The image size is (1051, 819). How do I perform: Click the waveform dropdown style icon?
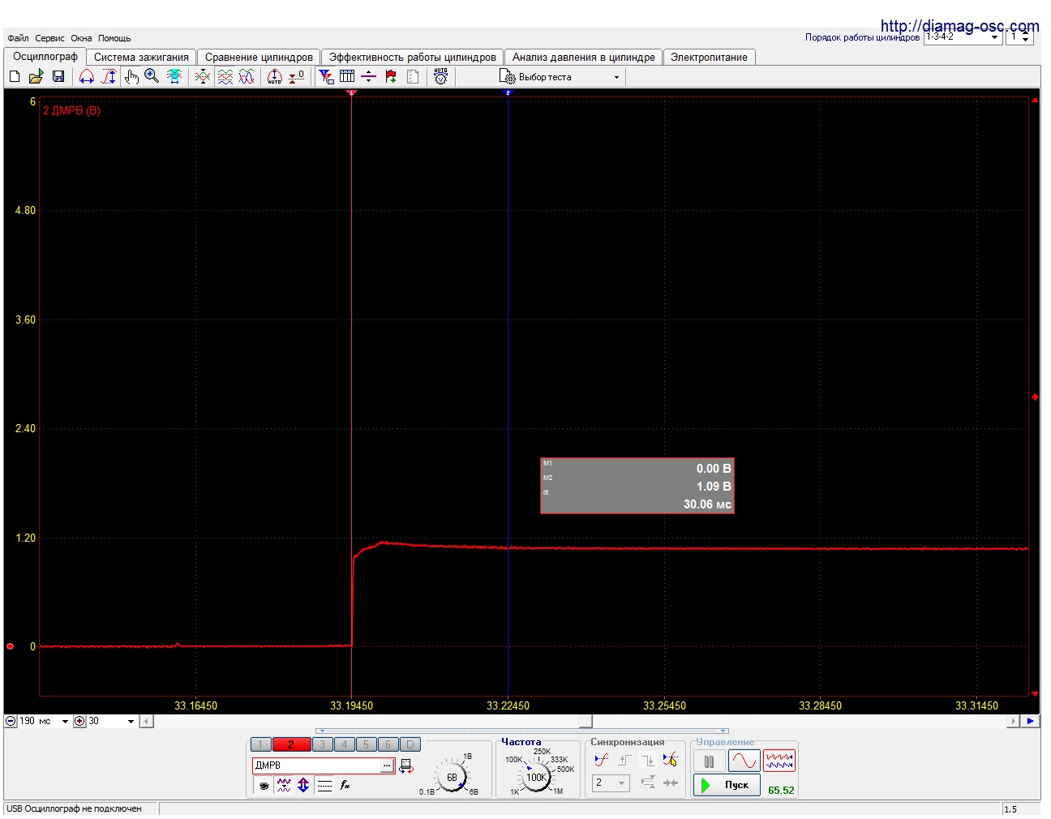point(284,785)
